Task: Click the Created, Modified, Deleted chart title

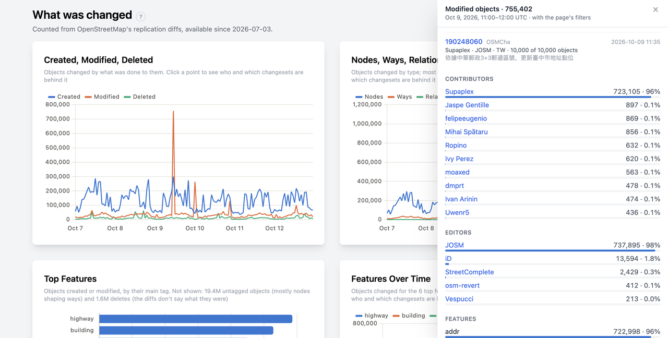Action: tap(99, 60)
